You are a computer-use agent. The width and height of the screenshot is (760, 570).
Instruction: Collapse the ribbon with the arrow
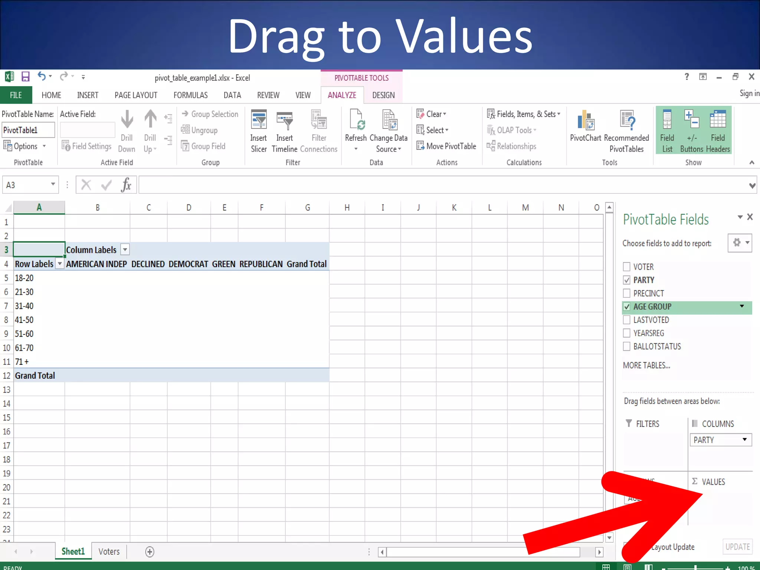pos(752,163)
